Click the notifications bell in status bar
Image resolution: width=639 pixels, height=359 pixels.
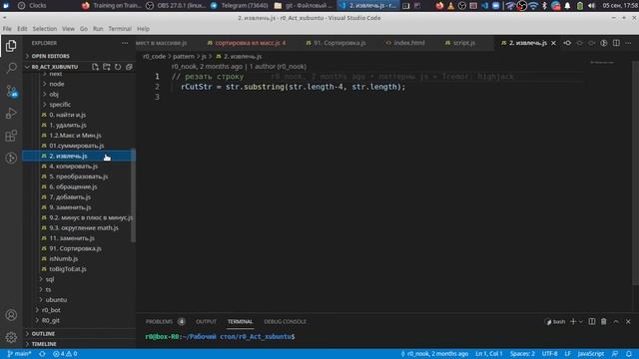629,354
